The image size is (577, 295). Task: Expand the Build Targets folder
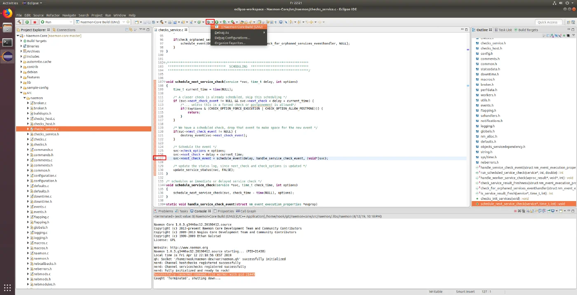coord(21,41)
